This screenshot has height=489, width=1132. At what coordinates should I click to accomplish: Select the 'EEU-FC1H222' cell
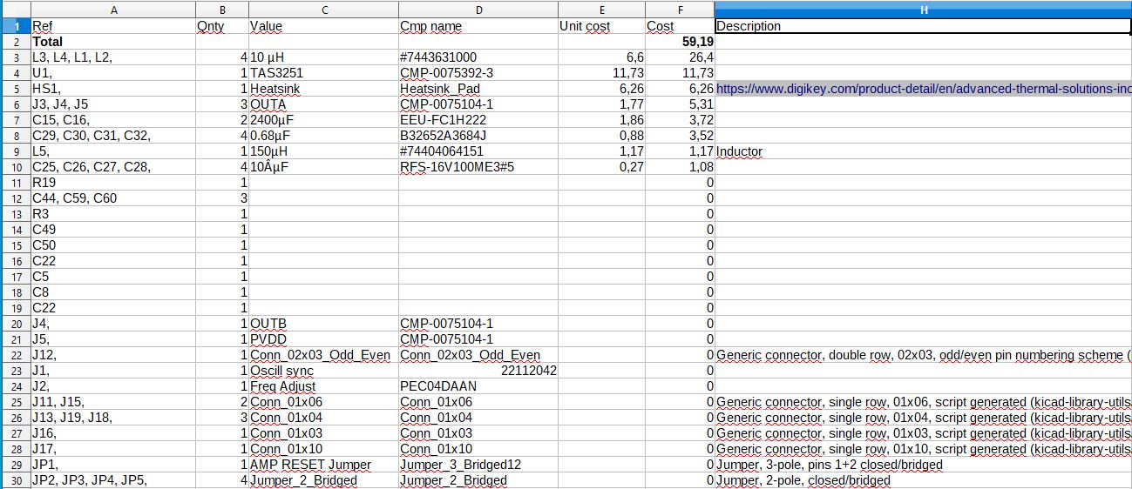point(478,120)
